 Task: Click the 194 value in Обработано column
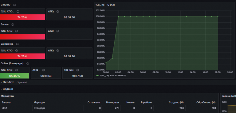[x=214, y=108]
